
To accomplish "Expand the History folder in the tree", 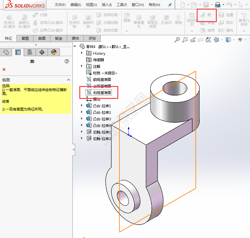I will [82, 53].
